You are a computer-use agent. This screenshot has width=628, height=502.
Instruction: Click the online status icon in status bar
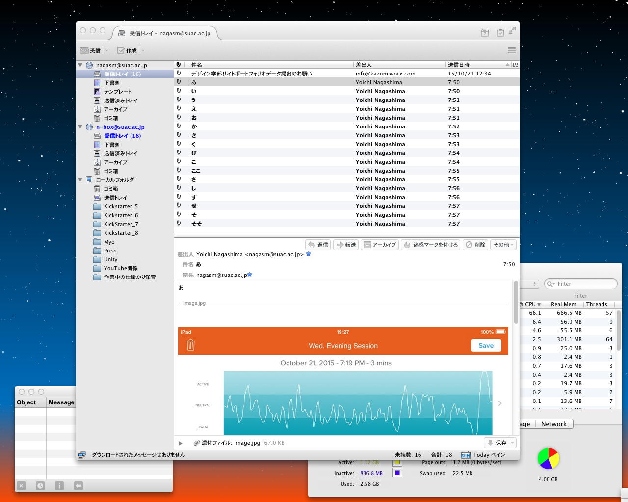82,455
